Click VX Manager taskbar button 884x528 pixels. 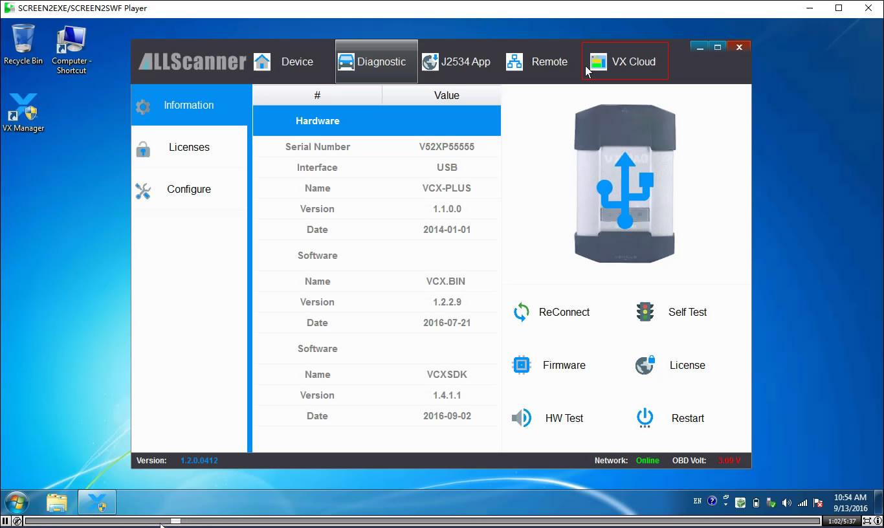pyautogui.click(x=97, y=502)
